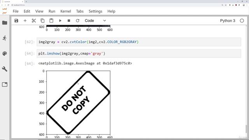Image resolution: width=249 pixels, height=140 pixels.
Task: Open the Help menu
Action: [111, 11]
